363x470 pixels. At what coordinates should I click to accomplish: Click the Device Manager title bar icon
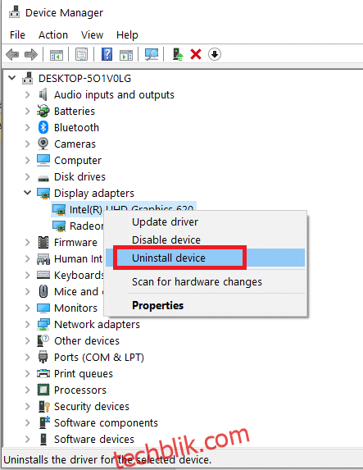click(14, 11)
